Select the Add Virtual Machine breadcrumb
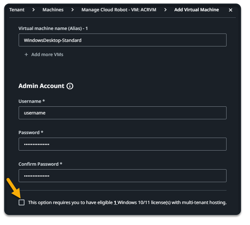The height and width of the screenshot is (225, 250). coord(196,10)
